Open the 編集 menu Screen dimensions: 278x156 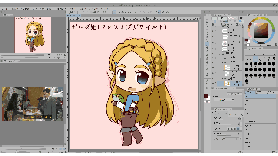(15, 9)
